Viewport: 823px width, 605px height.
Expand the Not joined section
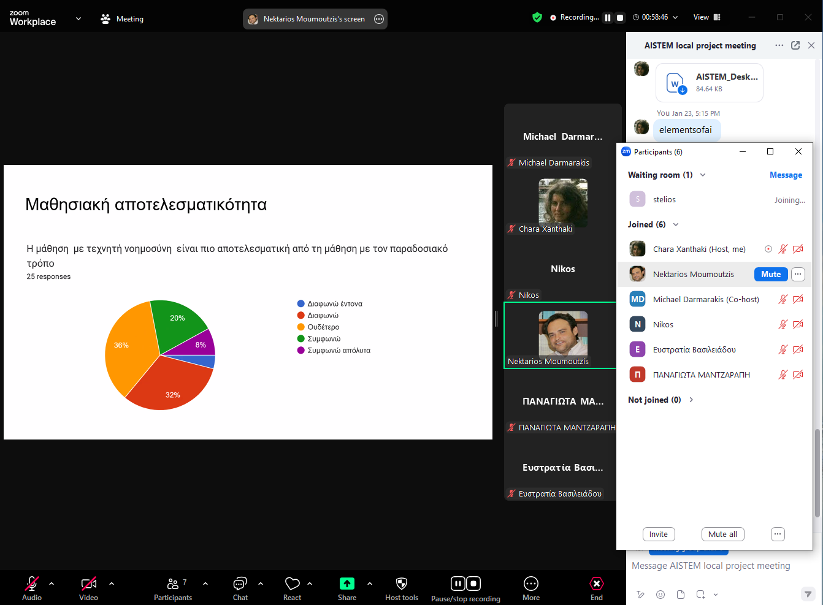[x=691, y=400]
